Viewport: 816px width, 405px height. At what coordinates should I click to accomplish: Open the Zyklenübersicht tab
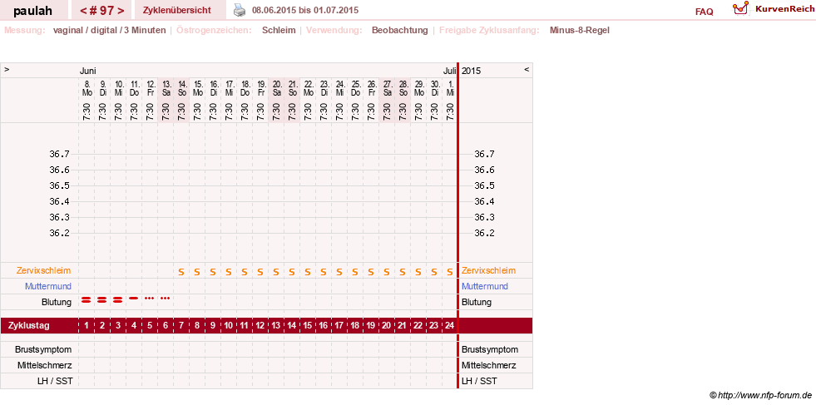(177, 10)
